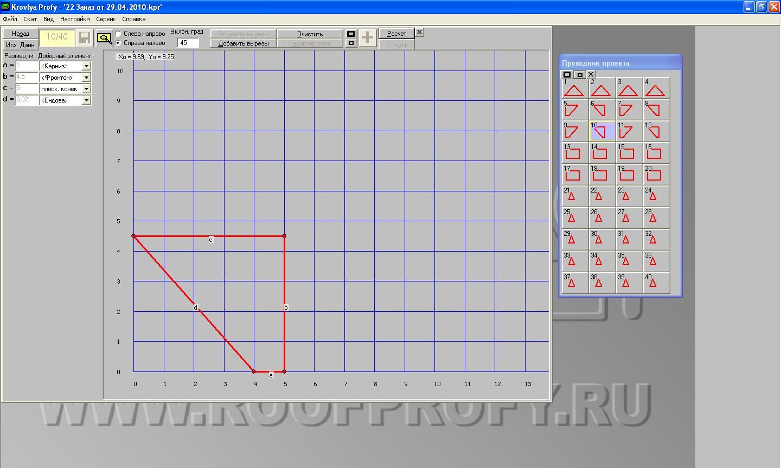This screenshot has width=781, height=468.
Task: Click the Расчет button
Action: tap(396, 34)
